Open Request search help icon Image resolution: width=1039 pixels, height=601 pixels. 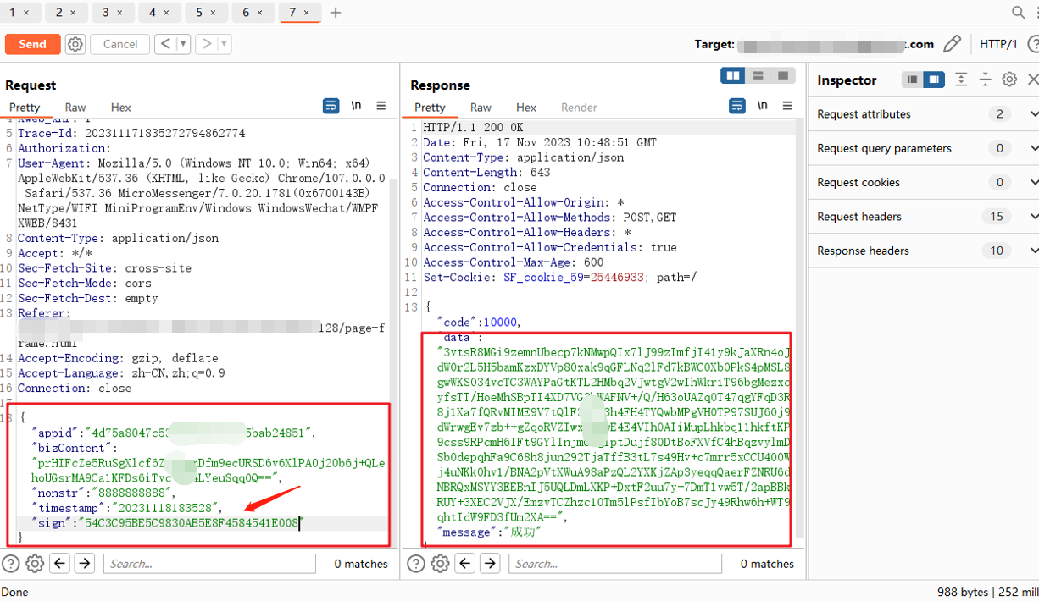10,564
